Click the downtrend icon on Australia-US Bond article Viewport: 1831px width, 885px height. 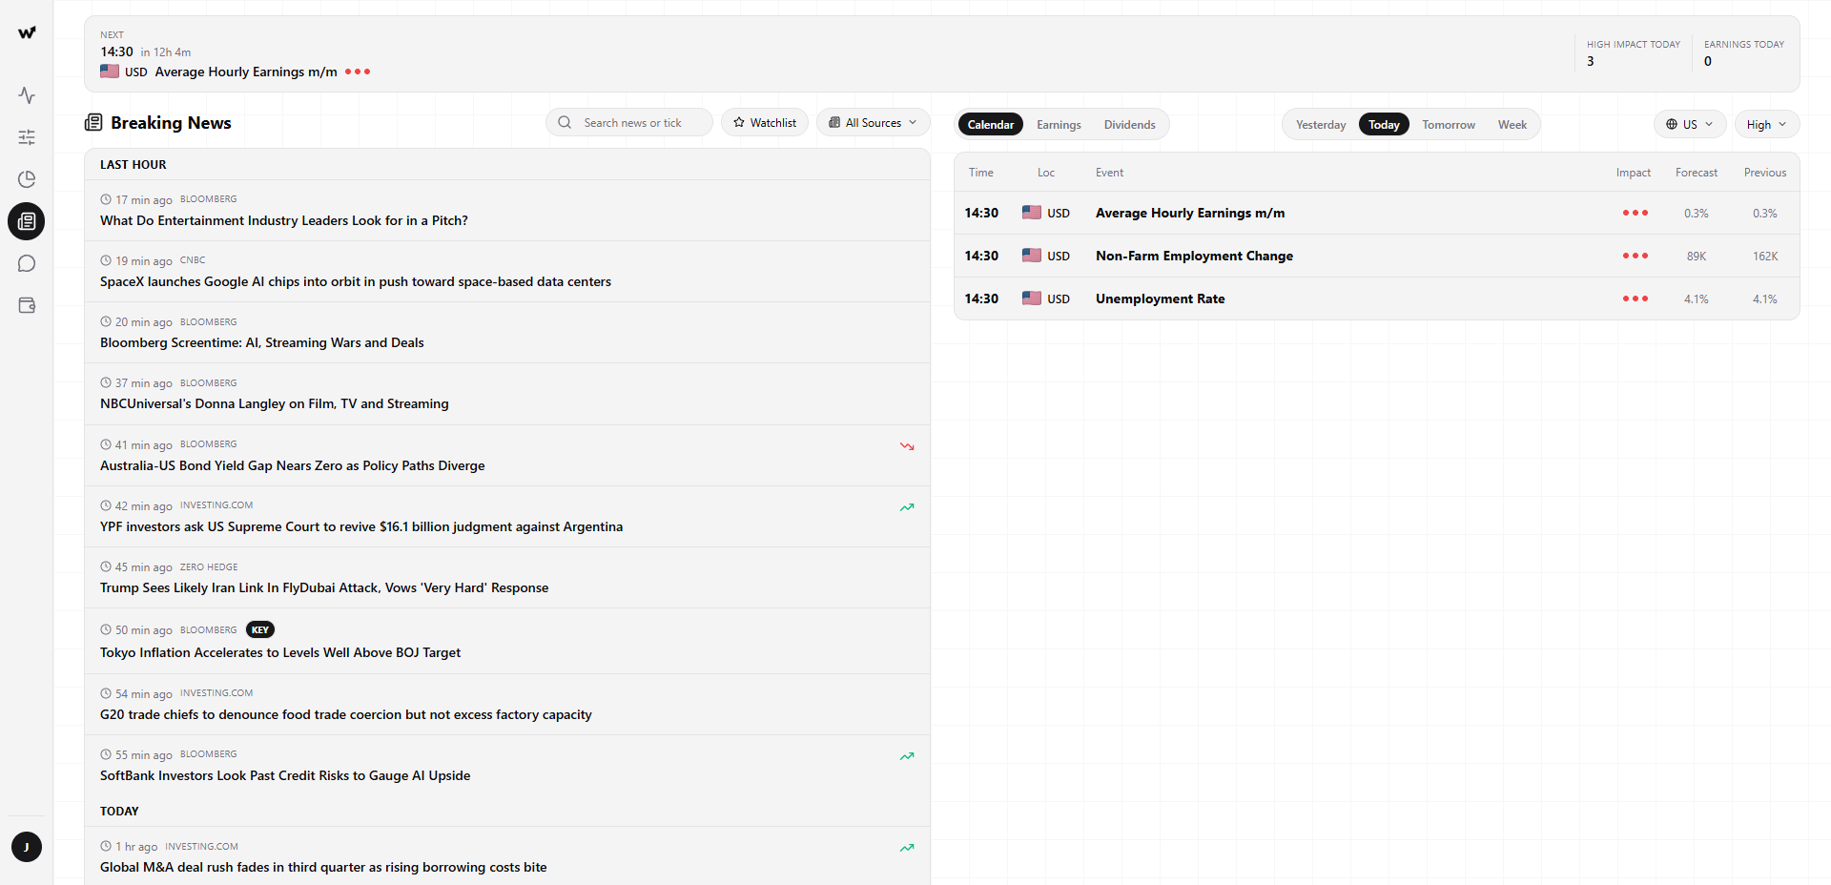point(907,446)
